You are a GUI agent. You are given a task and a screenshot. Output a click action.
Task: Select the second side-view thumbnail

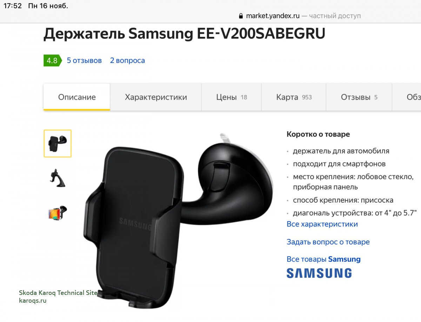coord(58,178)
